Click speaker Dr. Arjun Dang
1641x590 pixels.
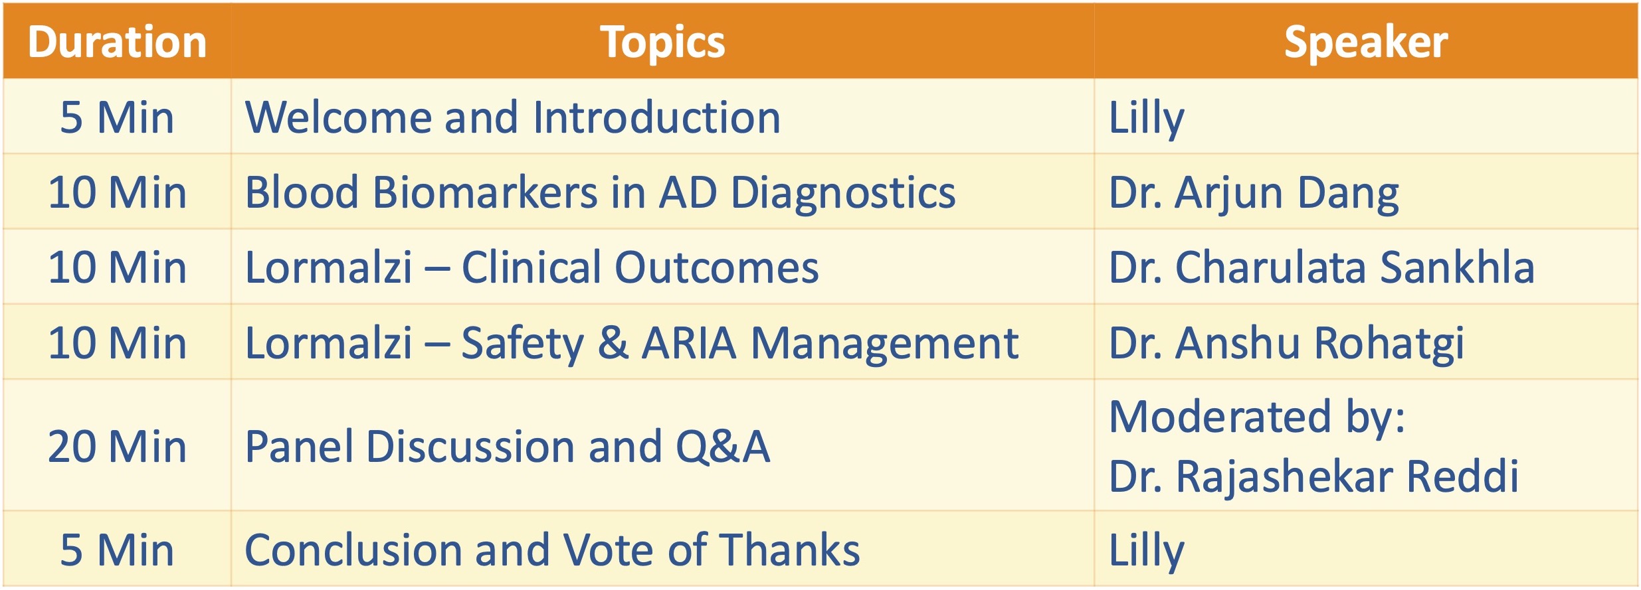pyautogui.click(x=1254, y=193)
